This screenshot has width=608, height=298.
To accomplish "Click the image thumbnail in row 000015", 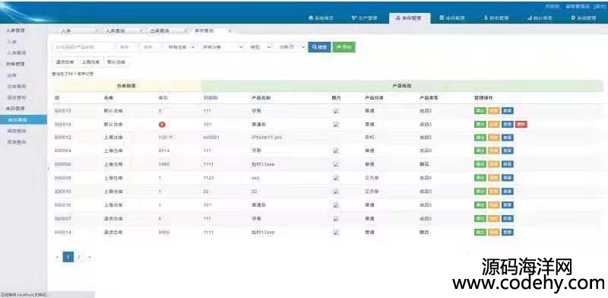I will click(x=336, y=111).
